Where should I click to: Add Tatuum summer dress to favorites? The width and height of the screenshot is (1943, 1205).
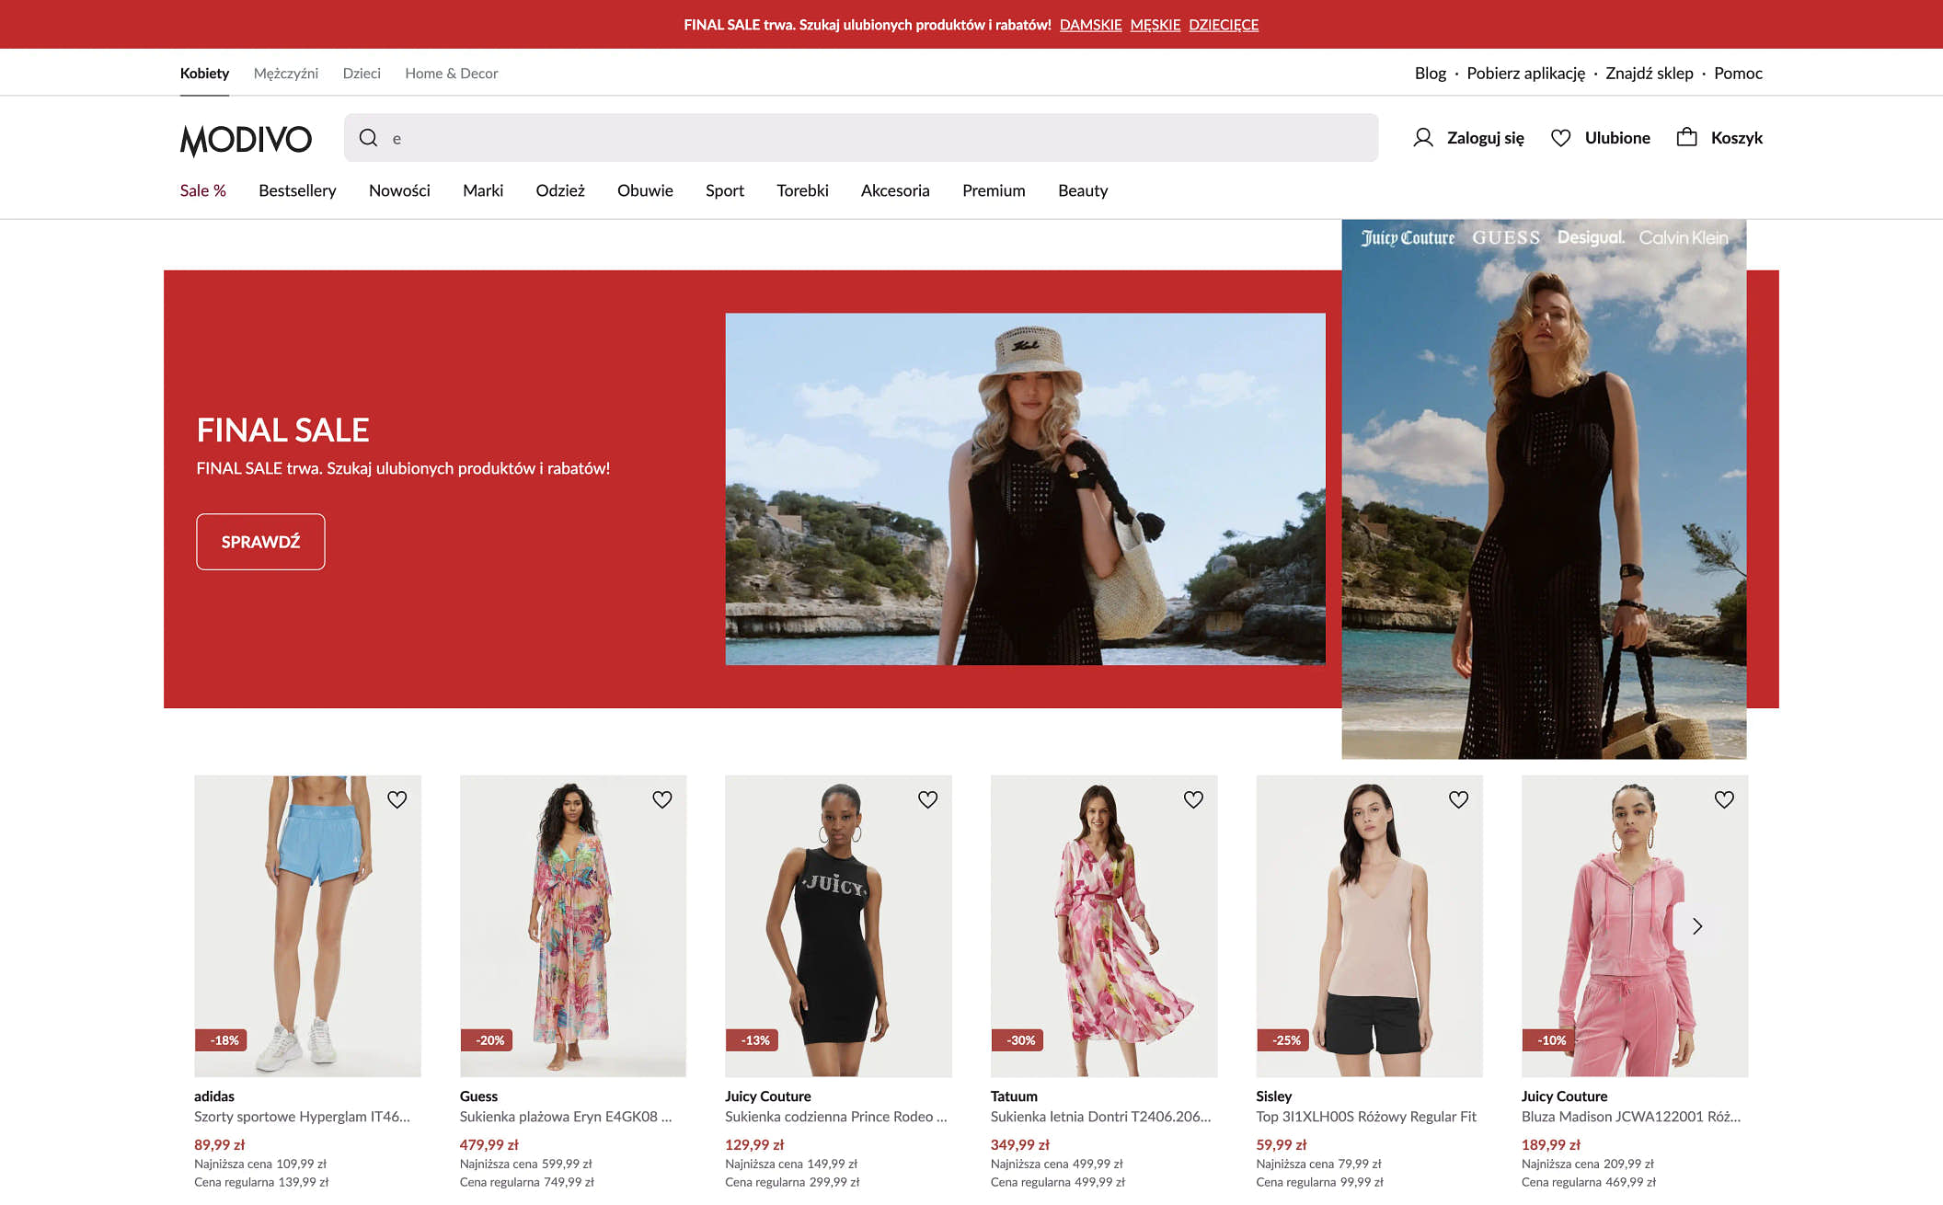1193,799
